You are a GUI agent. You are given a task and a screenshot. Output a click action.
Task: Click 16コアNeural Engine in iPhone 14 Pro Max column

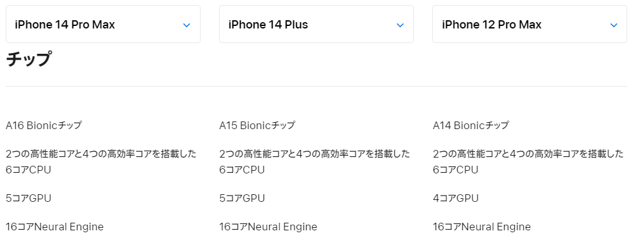tap(55, 227)
